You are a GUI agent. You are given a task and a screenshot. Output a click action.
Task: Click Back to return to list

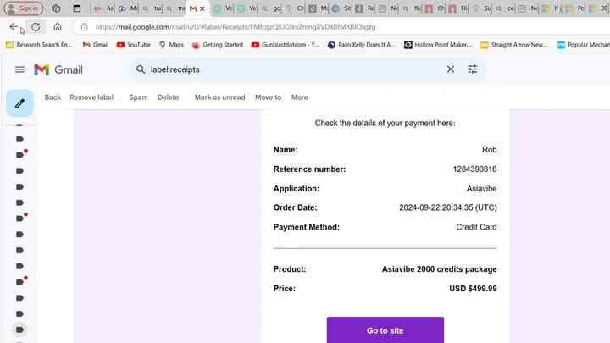[x=53, y=97]
